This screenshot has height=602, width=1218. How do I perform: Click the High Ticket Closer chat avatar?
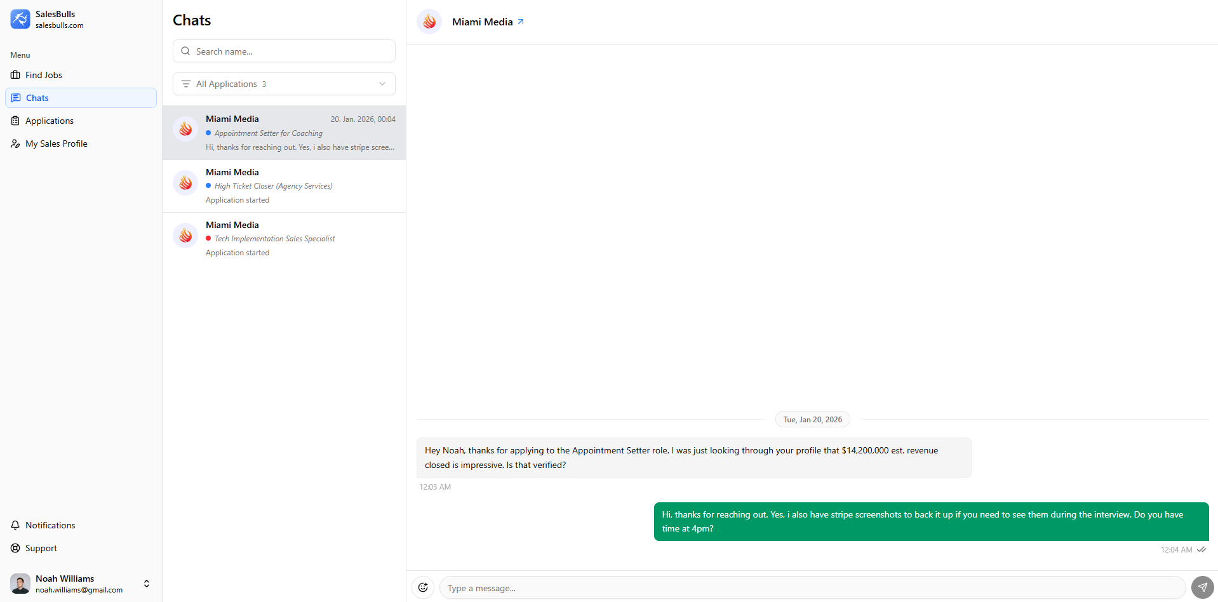(185, 182)
